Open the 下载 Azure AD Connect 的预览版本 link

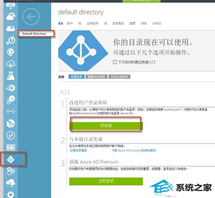tap(134, 151)
